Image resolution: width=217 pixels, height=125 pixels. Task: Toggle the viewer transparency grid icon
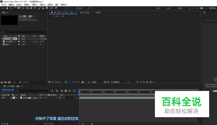click(x=108, y=82)
